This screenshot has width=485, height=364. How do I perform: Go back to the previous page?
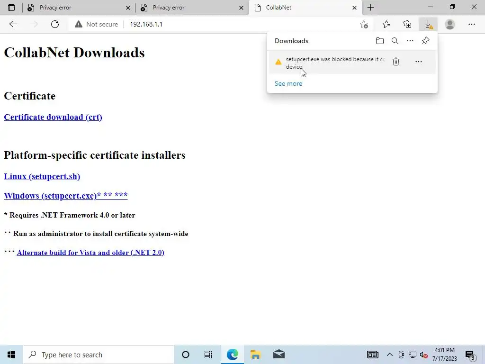pos(13,24)
